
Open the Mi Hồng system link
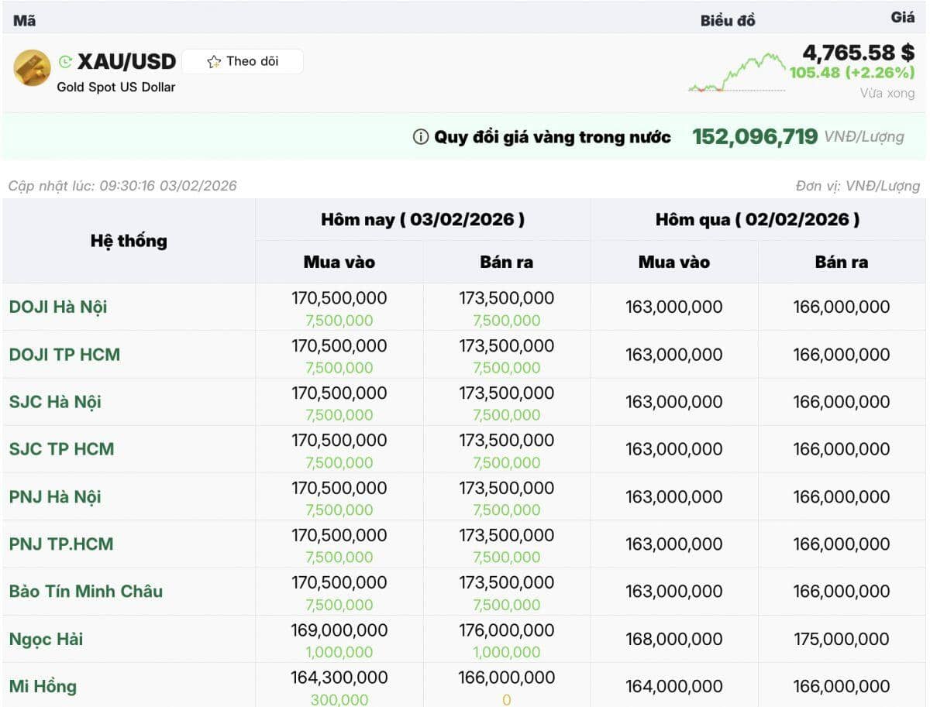coord(43,686)
